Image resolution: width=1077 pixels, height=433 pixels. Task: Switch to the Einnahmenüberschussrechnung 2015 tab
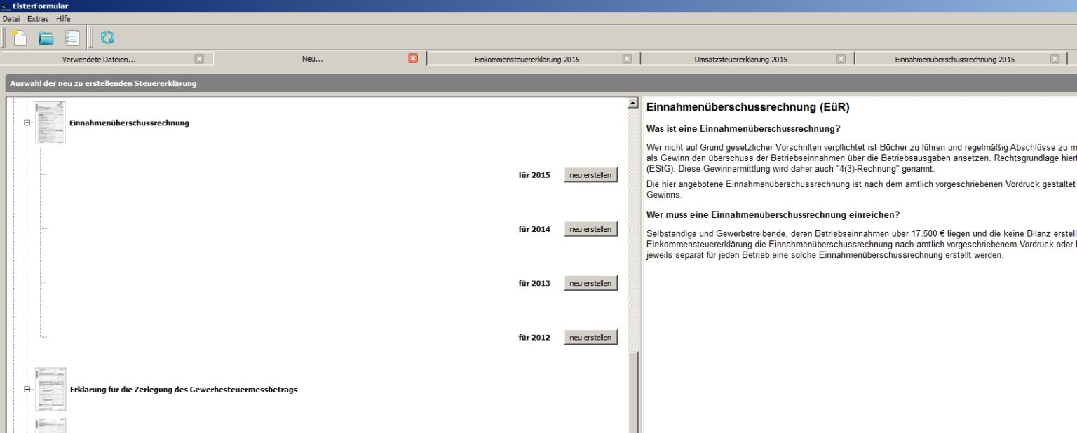tap(954, 60)
